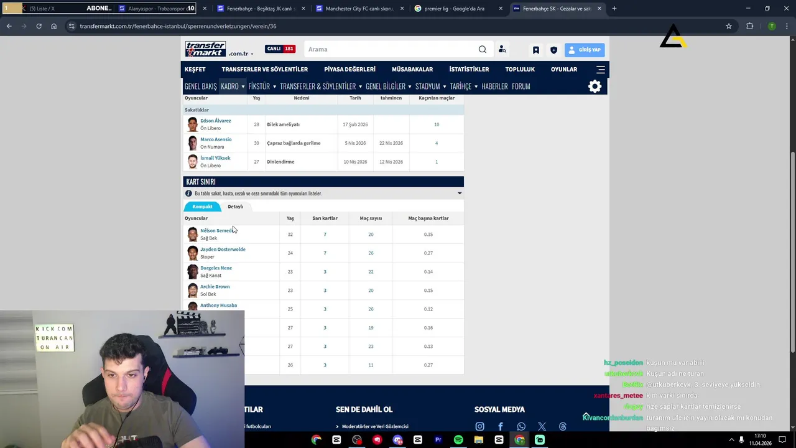Viewport: 796px width, 448px height.
Task: Open the Chrome home page button
Action: (53, 26)
